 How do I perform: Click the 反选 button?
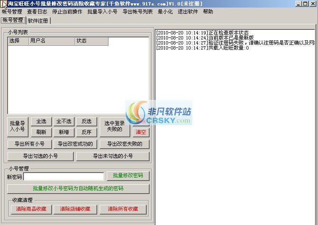click(x=87, y=121)
